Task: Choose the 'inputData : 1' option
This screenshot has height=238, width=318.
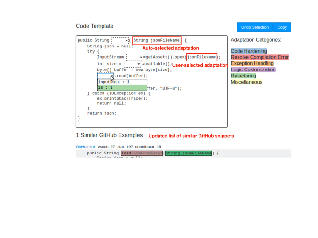Action: [x=122, y=82]
